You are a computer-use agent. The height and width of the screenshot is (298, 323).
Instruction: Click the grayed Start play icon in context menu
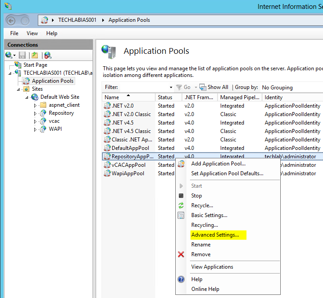(181, 186)
